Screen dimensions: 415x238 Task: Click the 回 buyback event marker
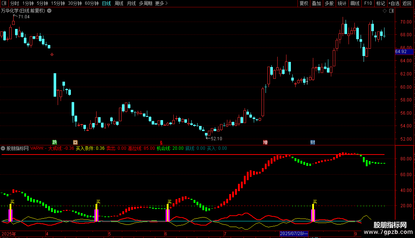coord(75,142)
